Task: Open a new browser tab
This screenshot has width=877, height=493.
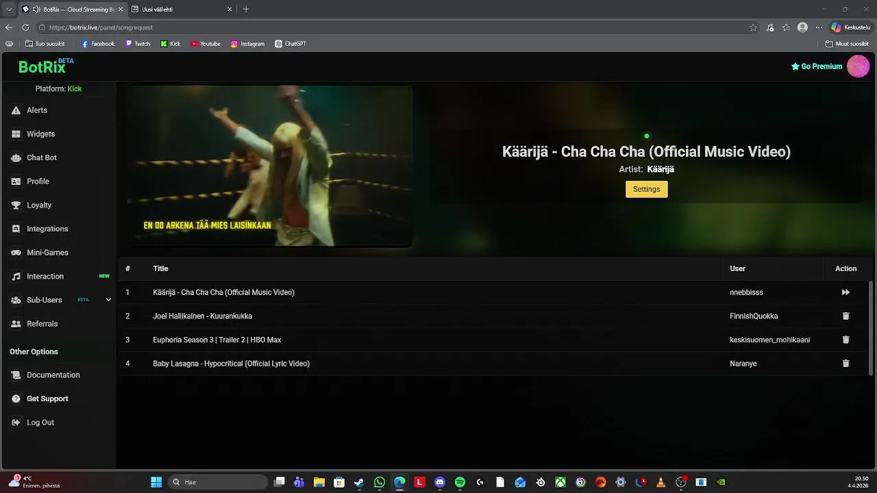Action: [x=246, y=10]
